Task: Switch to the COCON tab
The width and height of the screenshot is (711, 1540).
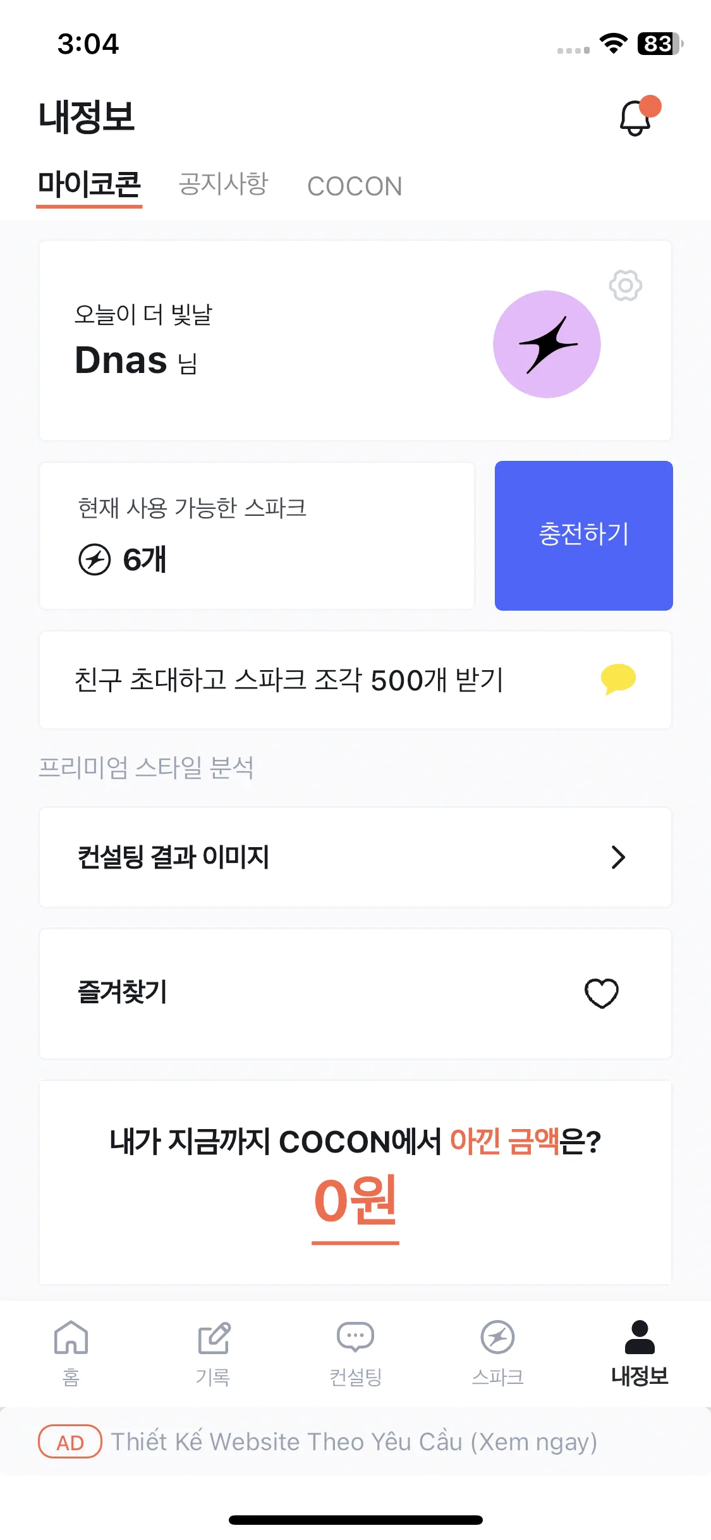Action: 355,186
